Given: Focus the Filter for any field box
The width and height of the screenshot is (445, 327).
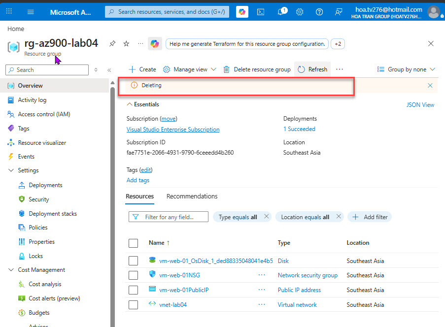Looking at the screenshot, I should [169, 217].
